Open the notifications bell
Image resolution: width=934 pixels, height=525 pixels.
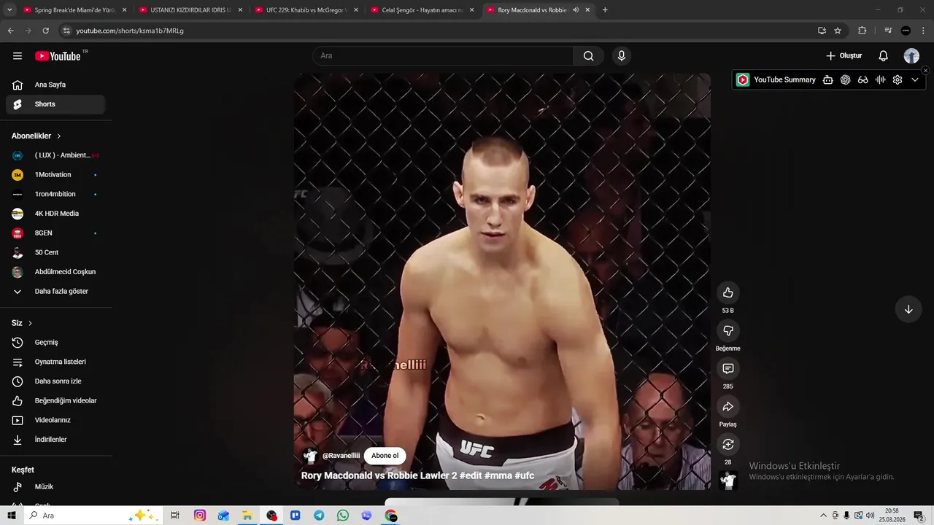click(x=883, y=56)
